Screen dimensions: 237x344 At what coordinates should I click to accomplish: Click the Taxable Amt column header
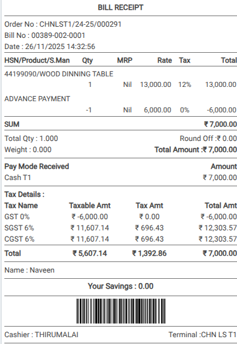click(90, 206)
